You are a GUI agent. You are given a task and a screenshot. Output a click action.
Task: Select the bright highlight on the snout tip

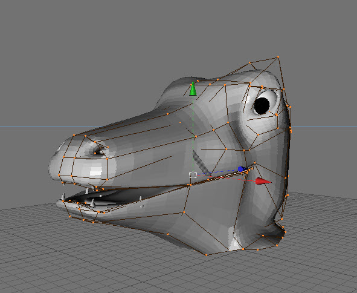[x=95, y=172]
